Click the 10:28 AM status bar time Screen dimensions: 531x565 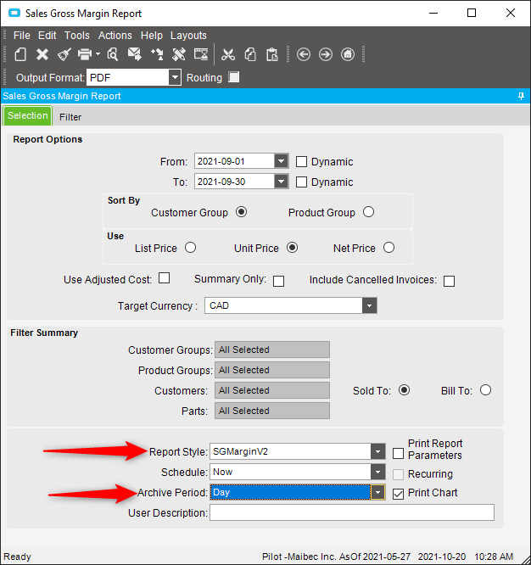pos(494,557)
